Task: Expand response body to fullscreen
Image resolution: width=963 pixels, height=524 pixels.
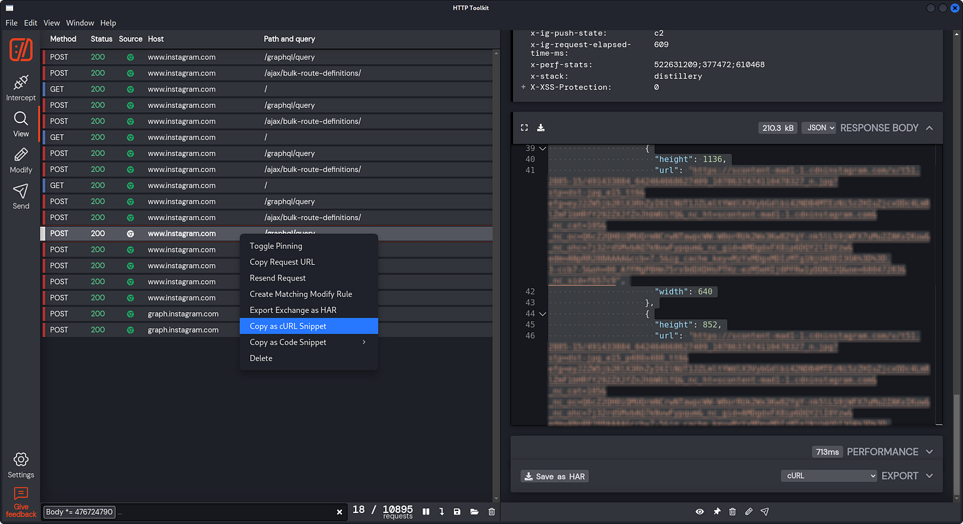Action: click(524, 128)
